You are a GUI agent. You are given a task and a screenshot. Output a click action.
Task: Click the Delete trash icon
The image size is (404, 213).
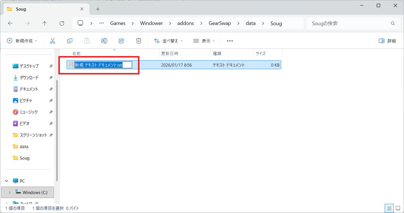(138, 41)
